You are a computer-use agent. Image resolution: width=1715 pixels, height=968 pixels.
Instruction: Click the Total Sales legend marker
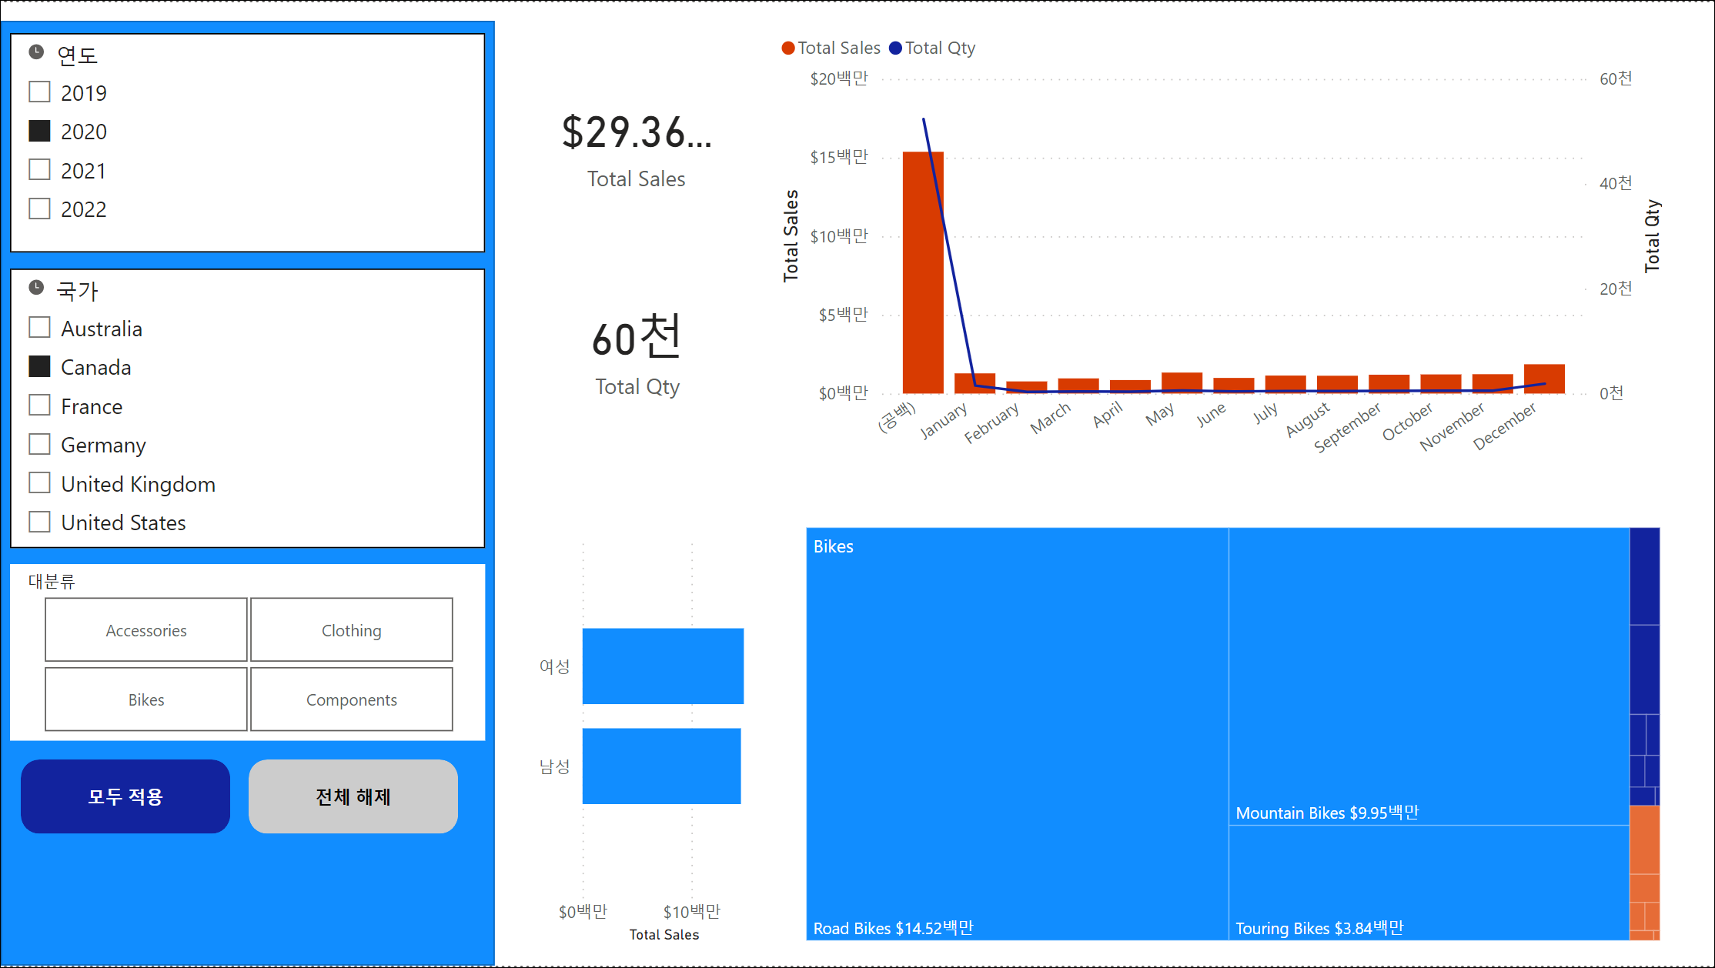click(788, 48)
